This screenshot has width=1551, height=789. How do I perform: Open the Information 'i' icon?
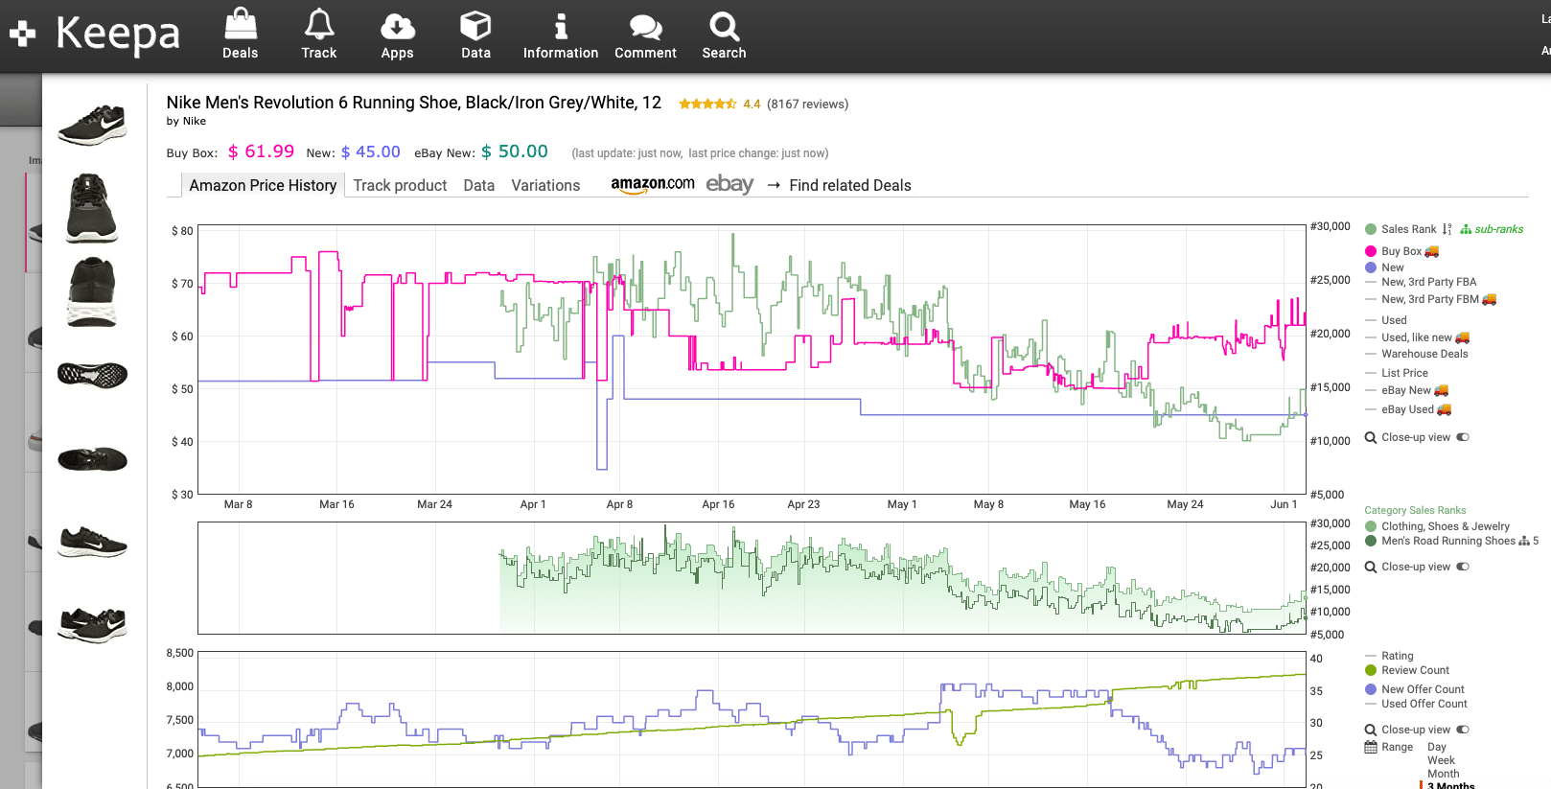(561, 26)
